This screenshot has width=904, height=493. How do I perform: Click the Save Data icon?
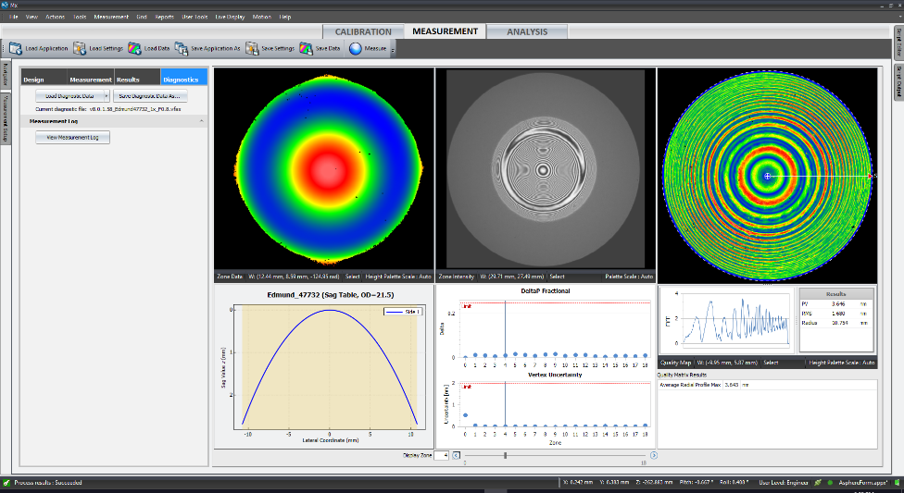point(307,48)
